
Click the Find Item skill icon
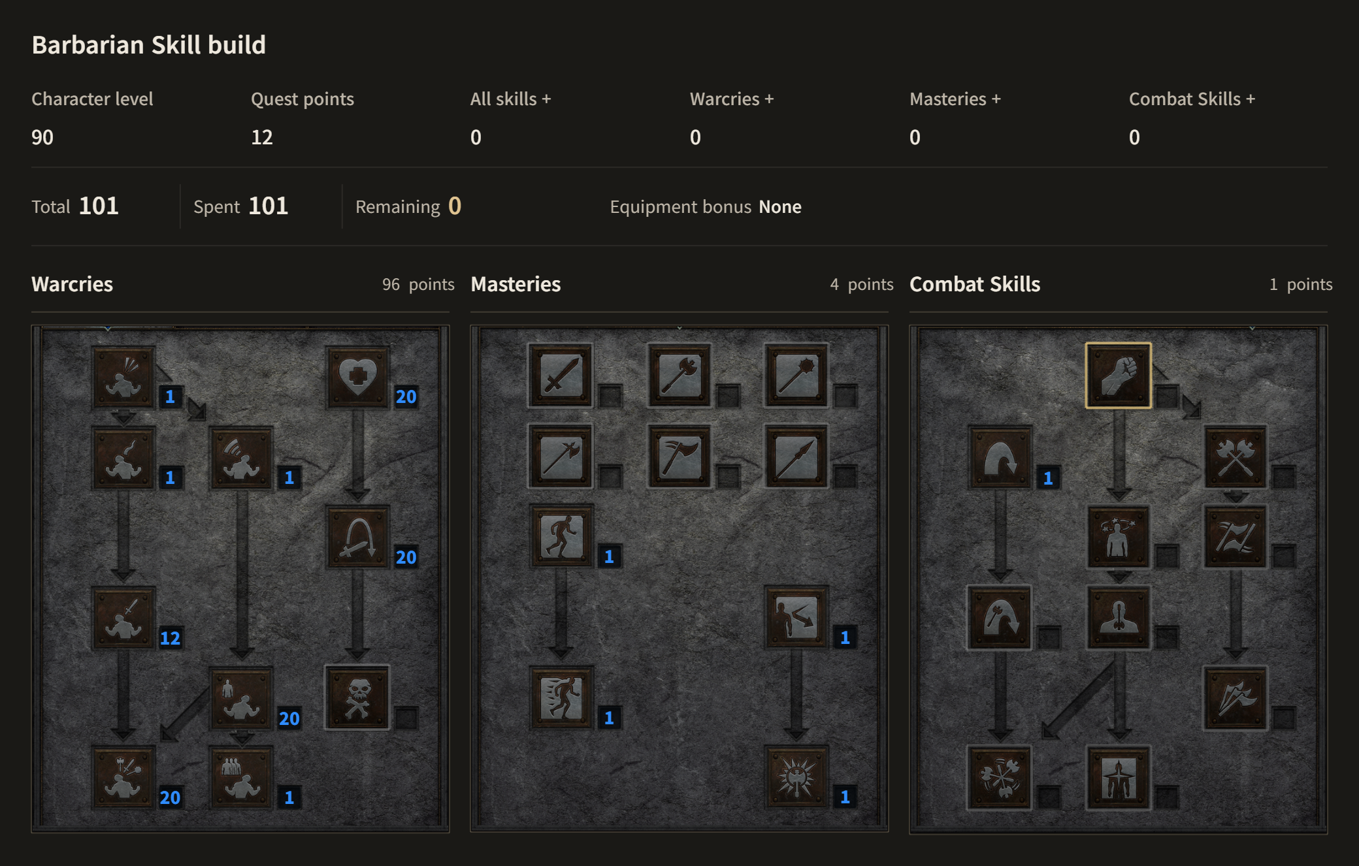[x=357, y=537]
